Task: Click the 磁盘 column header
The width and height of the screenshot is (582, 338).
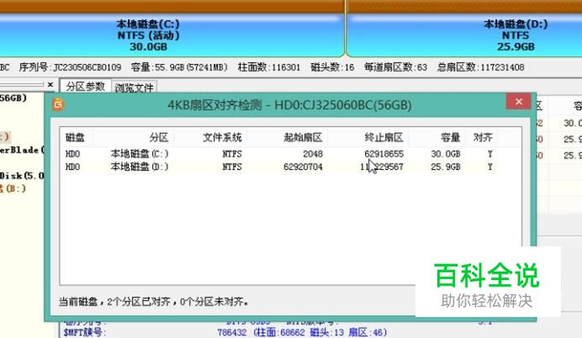Action: pos(76,138)
